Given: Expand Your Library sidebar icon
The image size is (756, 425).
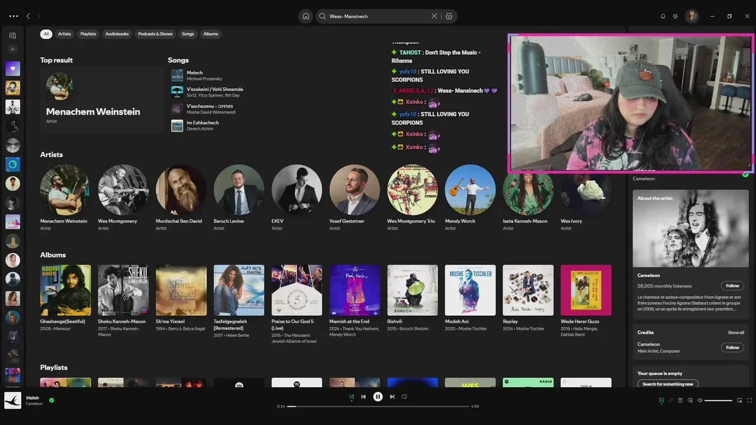Looking at the screenshot, I should coord(12,35).
